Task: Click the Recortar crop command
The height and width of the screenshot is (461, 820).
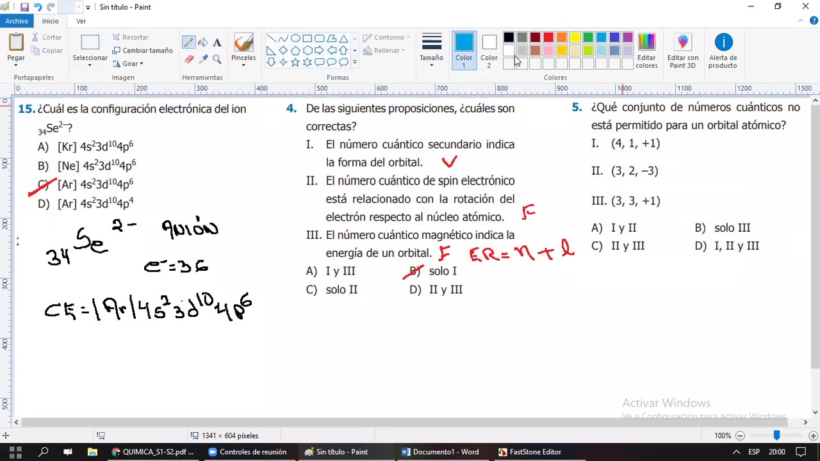Action: [x=130, y=37]
